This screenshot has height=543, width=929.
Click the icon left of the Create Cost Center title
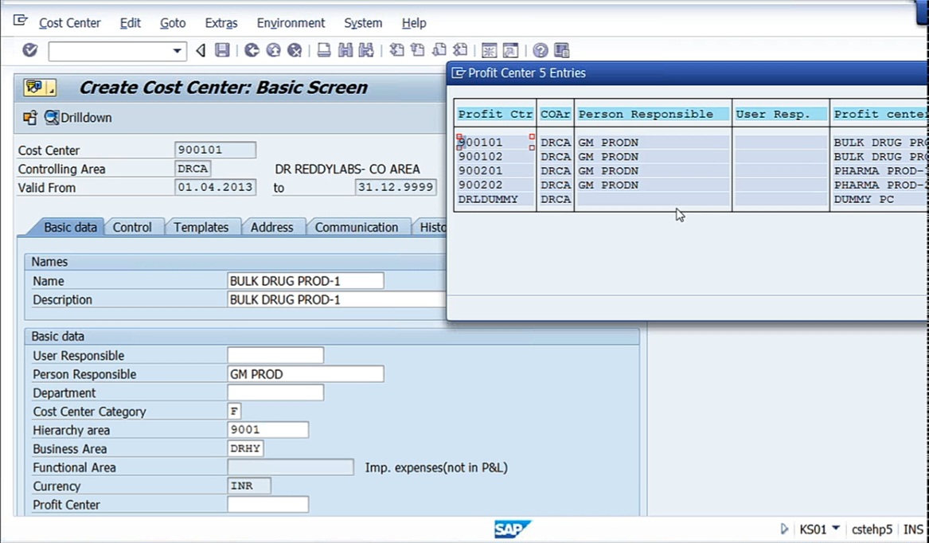(40, 88)
